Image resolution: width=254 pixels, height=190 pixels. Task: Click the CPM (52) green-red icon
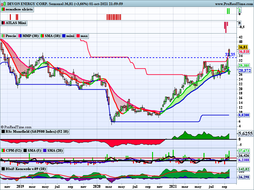3,151
